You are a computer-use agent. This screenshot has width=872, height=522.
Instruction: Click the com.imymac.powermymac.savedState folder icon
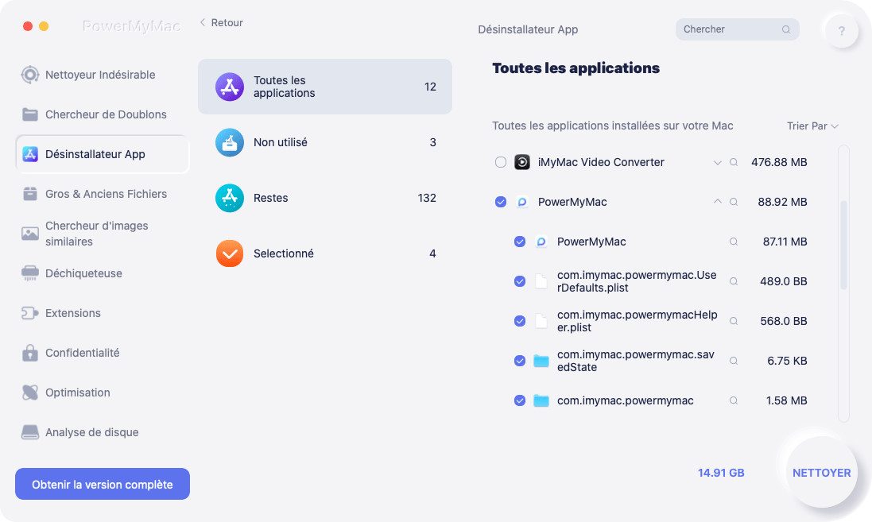[541, 361]
